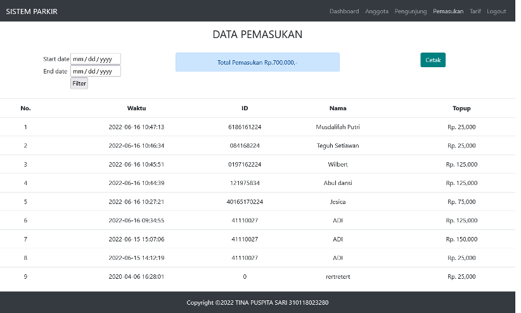Viewport: 521px width, 313px height.
Task: Click Logout in the navbar
Action: point(496,11)
